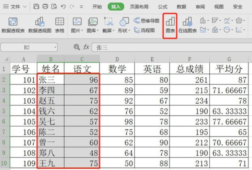This screenshot has width=252, height=170.
Task: Select the cell containing 李四
Action: (50, 90)
